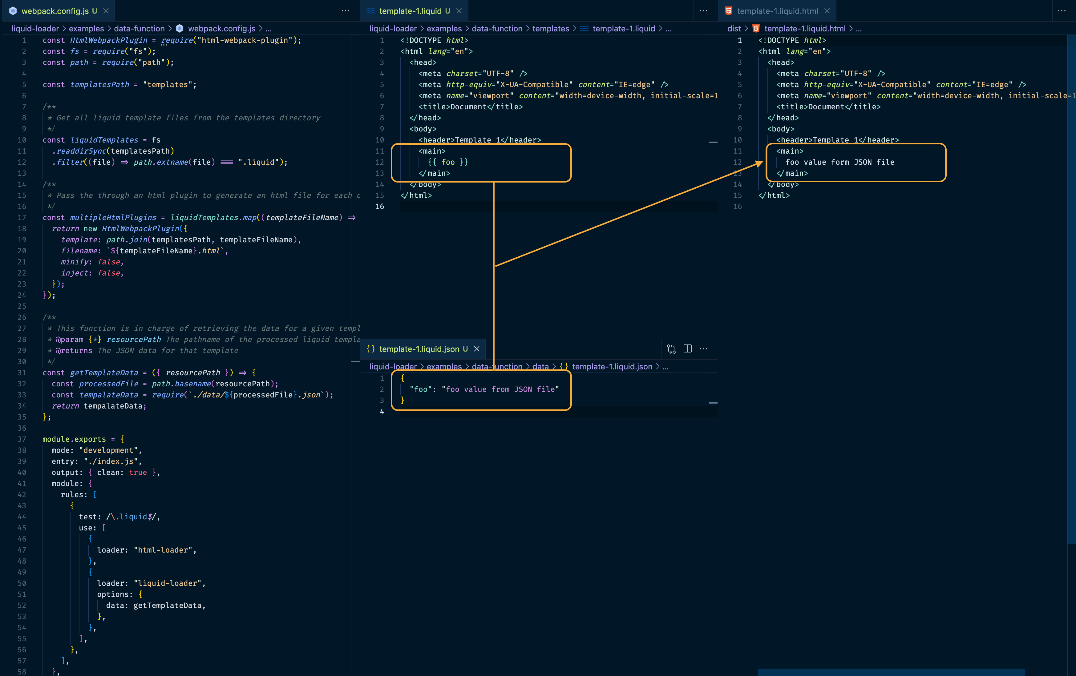
Task: Expand breadcrumb ellipsis after webpack.config.js
Action: (268, 29)
